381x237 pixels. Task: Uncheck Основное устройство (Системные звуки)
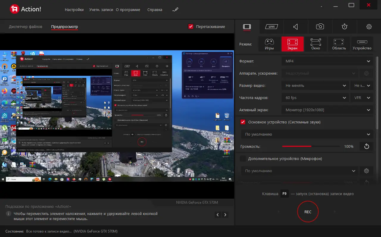(x=243, y=122)
